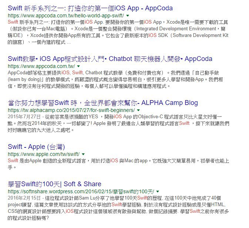The image size is (249, 228).
Task: Click snippet line '的程式設計經驗嗎?'
Action: [x=28, y=218]
